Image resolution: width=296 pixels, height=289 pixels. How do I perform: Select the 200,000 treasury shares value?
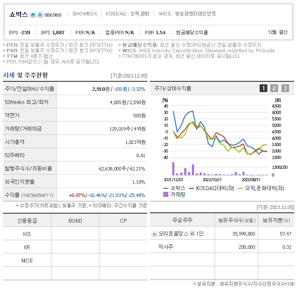[x=247, y=247]
